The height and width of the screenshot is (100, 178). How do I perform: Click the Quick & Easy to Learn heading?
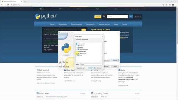(100, 30)
